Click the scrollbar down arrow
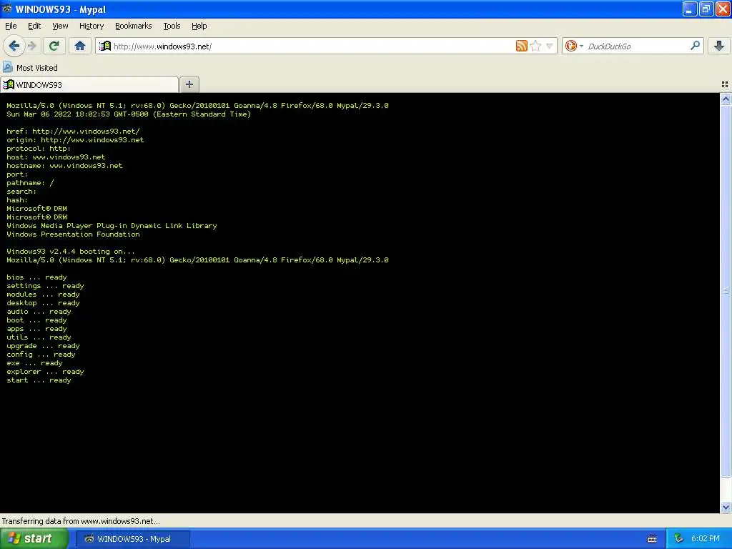732x549 pixels. (x=726, y=508)
